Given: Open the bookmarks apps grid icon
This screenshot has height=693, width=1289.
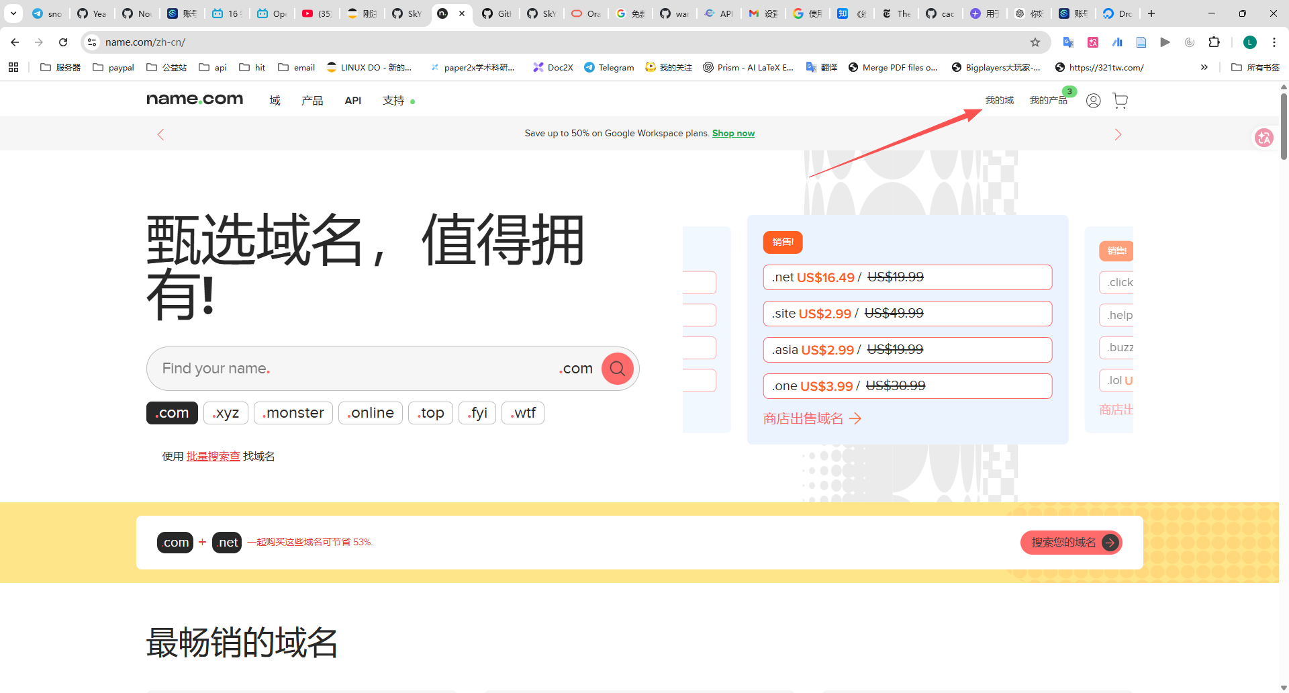Looking at the screenshot, I should click(13, 67).
